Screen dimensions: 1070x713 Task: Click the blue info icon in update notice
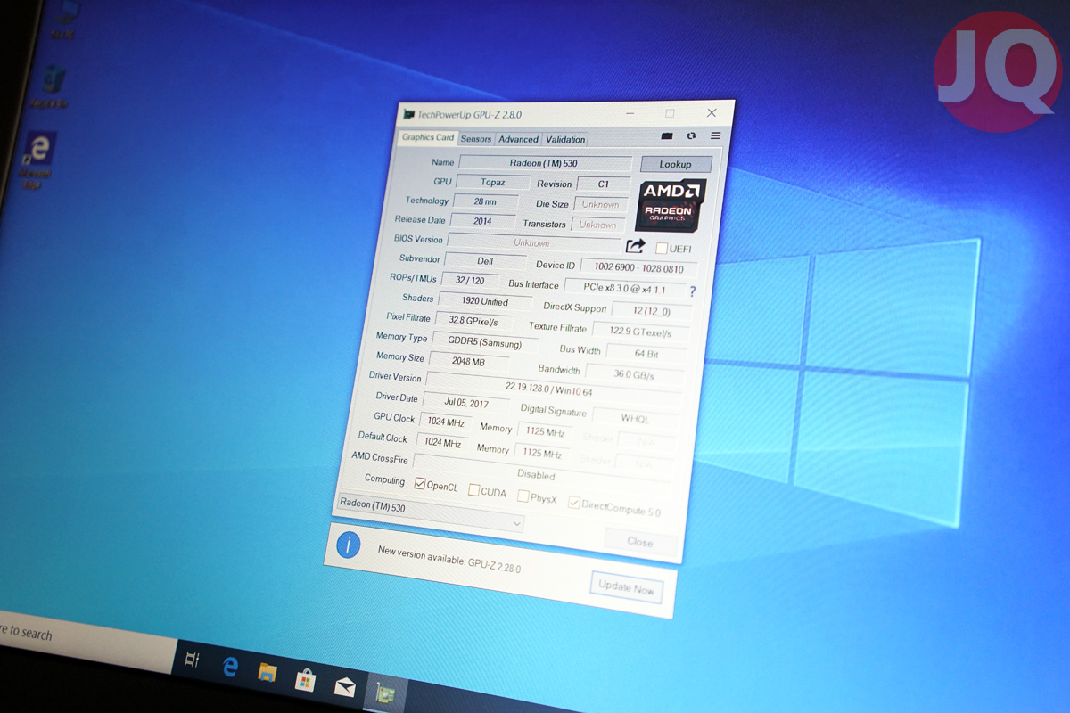348,545
